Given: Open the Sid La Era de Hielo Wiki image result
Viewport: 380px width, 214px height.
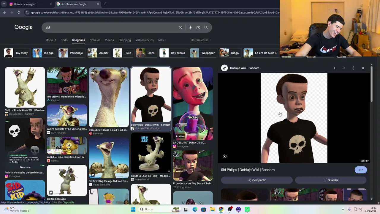Looking at the screenshot, I should [25, 91].
